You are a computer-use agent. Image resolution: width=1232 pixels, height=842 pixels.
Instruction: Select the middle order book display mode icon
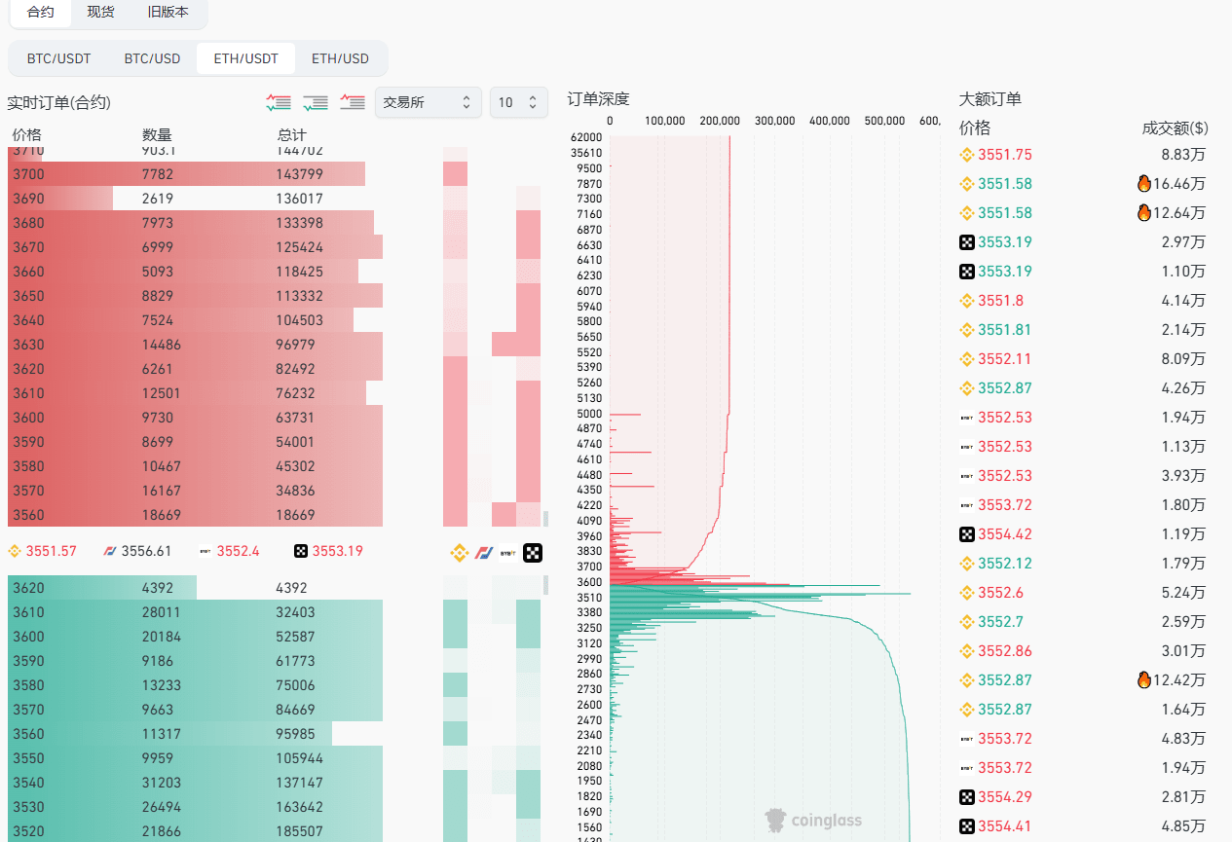315,102
